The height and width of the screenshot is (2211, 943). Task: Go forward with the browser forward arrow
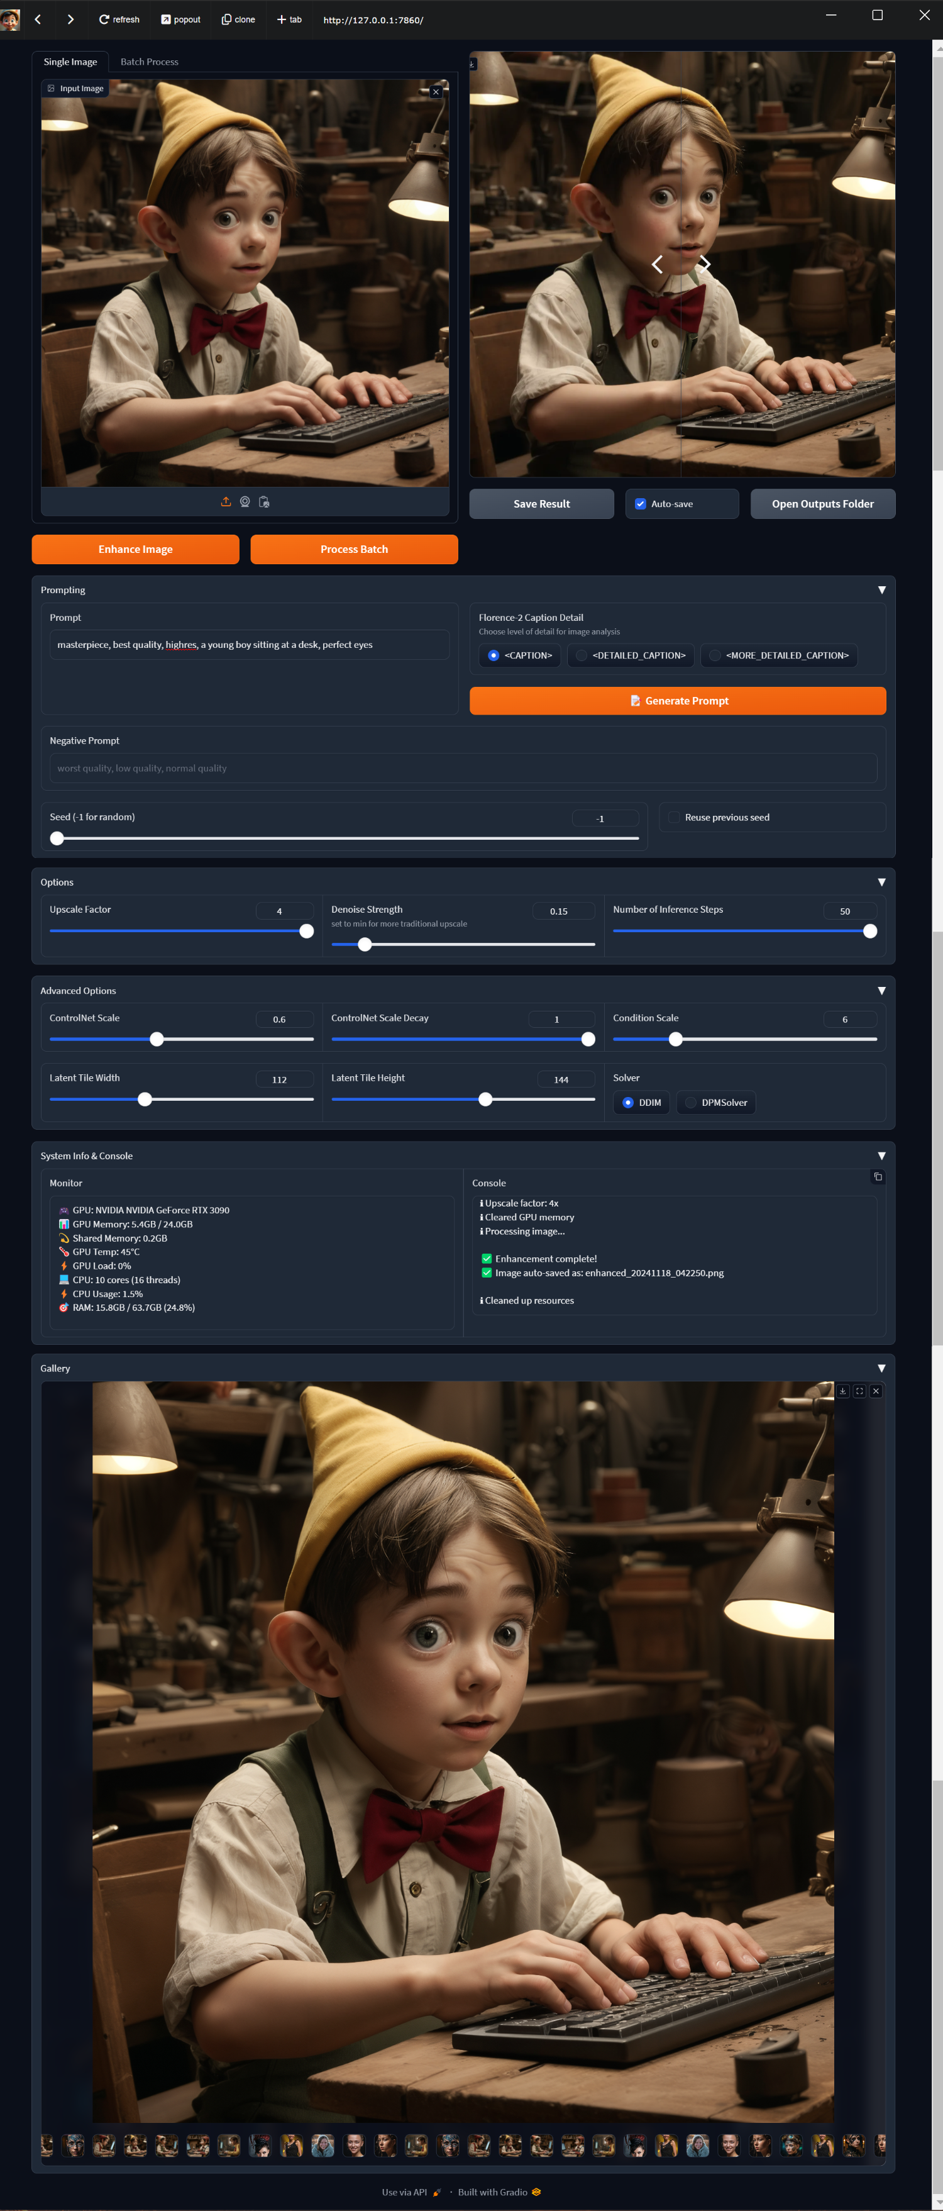click(70, 19)
